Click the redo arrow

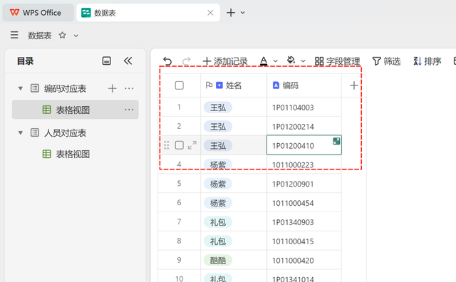coord(187,61)
